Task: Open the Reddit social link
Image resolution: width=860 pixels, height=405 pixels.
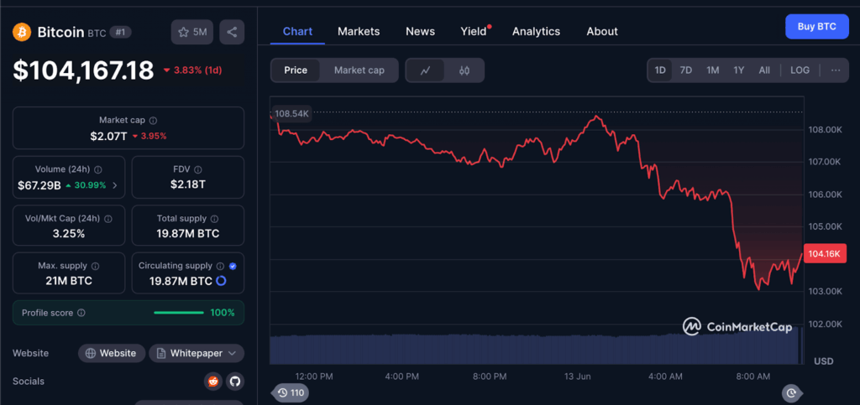Action: (213, 382)
